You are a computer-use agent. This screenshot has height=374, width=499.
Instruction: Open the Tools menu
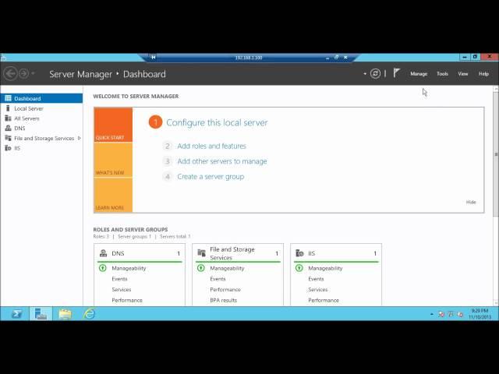(442, 74)
